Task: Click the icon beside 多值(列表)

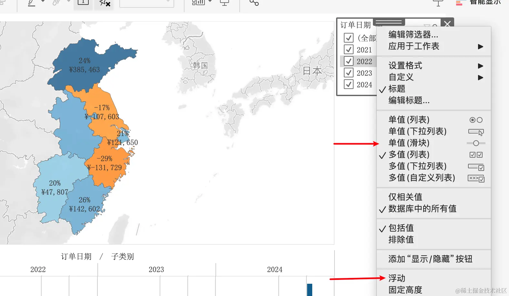Action: [476, 155]
